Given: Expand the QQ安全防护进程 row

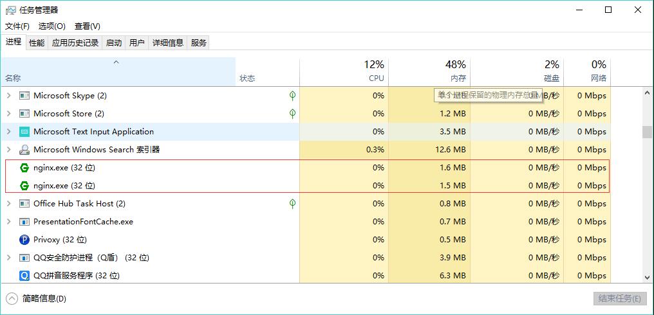Looking at the screenshot, I should click(9, 258).
